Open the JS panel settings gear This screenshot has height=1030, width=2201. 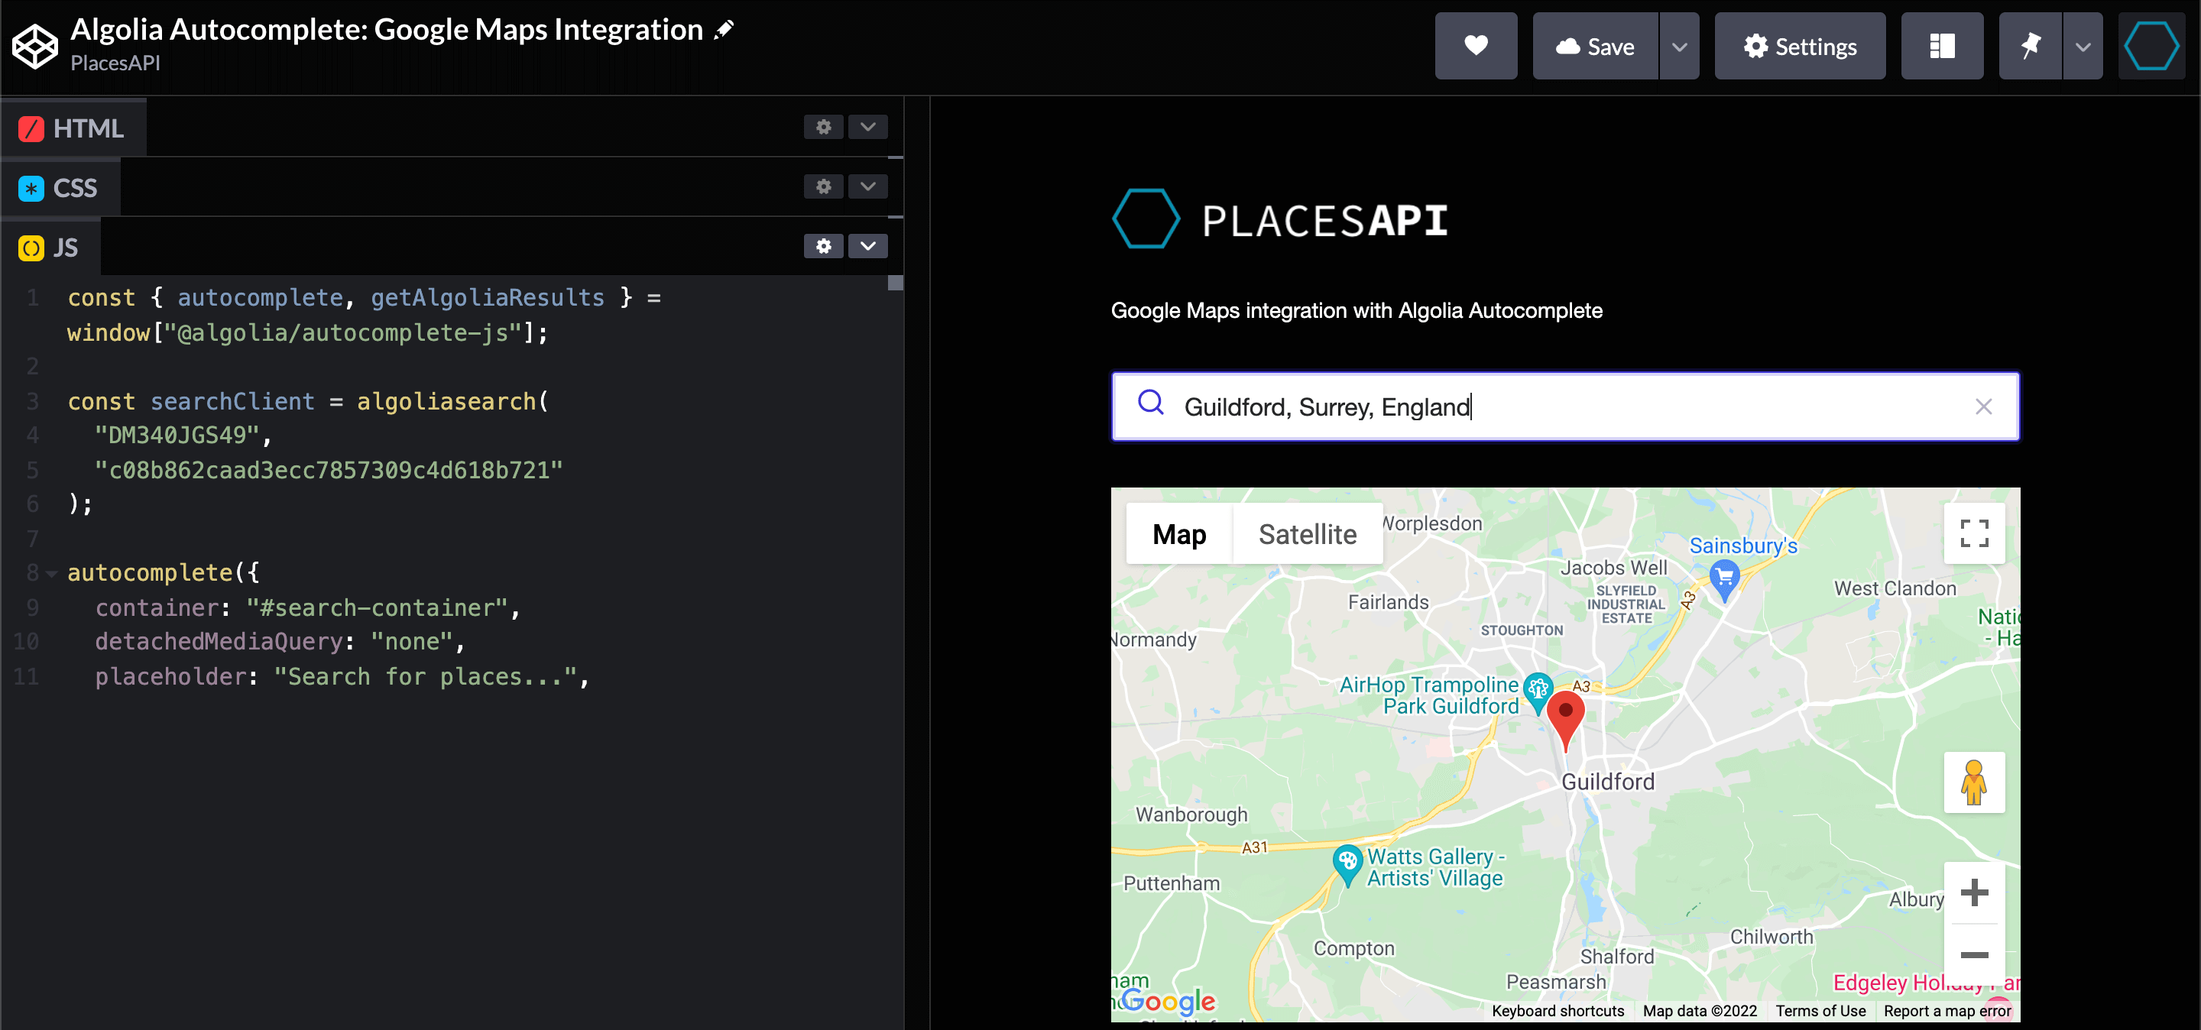(823, 247)
